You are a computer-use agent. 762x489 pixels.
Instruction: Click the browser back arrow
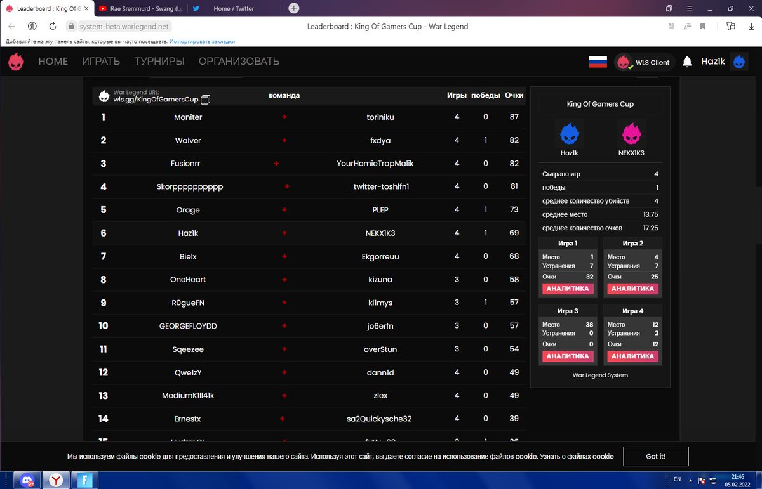[11, 26]
